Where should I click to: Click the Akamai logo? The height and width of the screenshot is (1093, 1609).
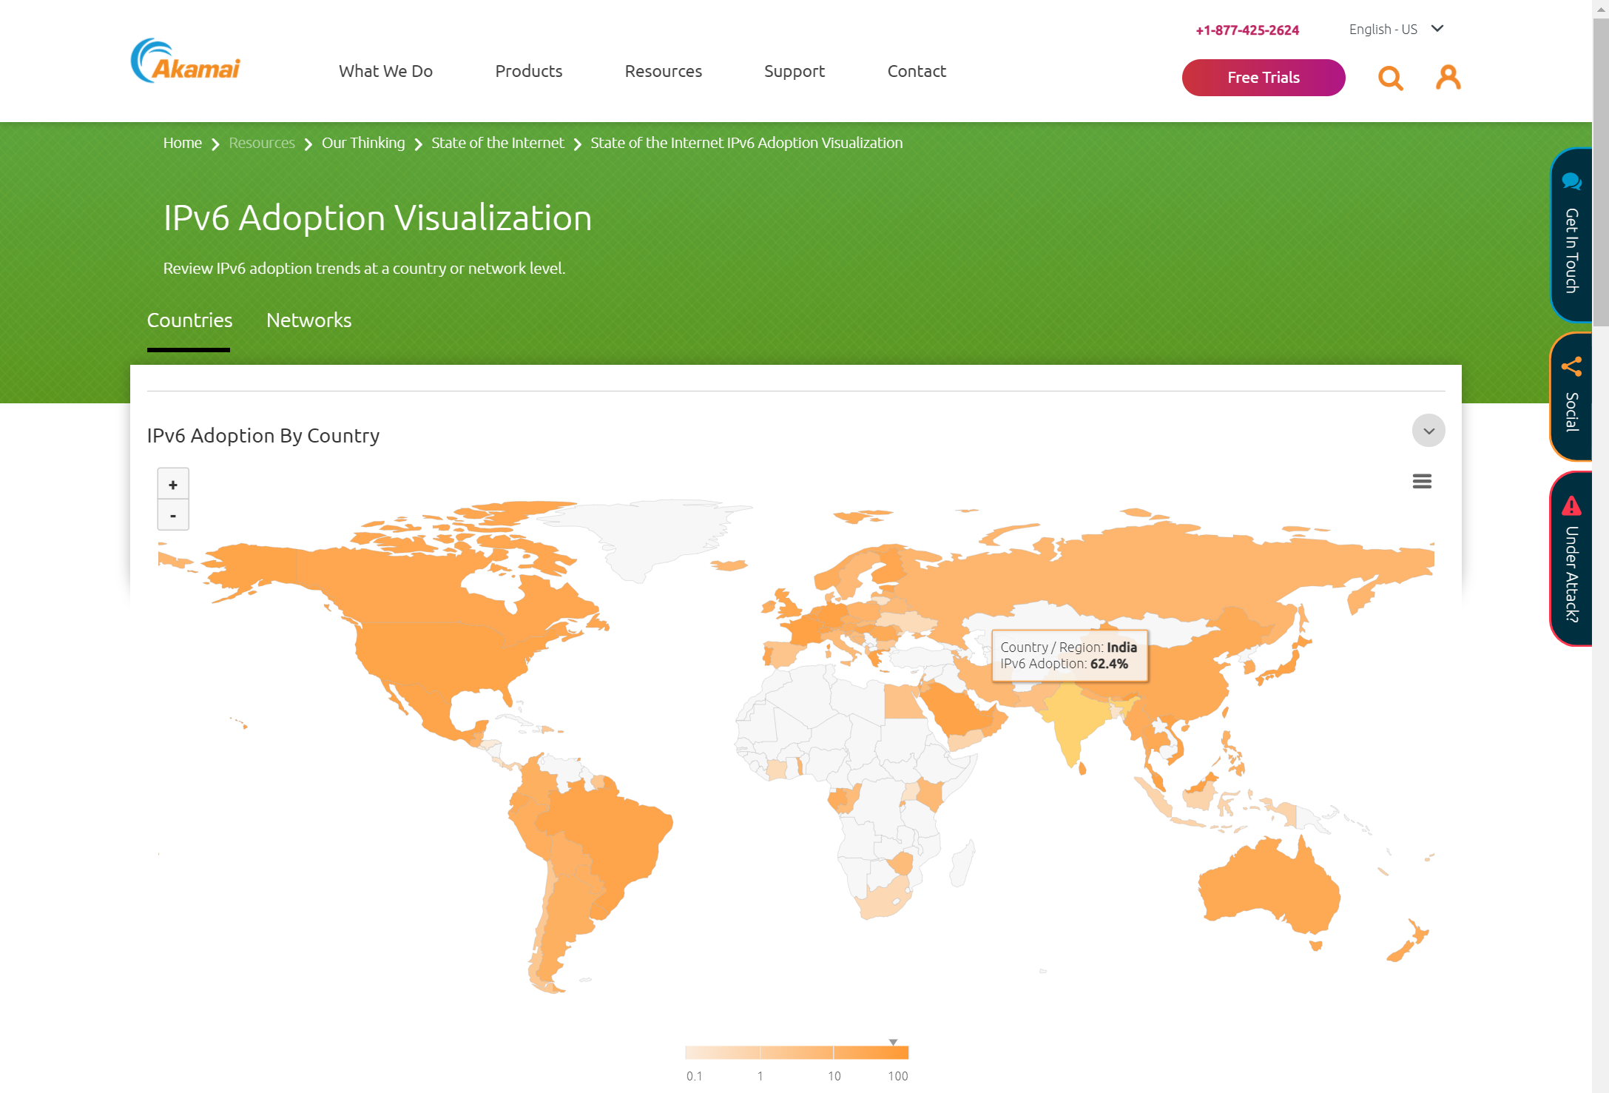click(x=186, y=62)
